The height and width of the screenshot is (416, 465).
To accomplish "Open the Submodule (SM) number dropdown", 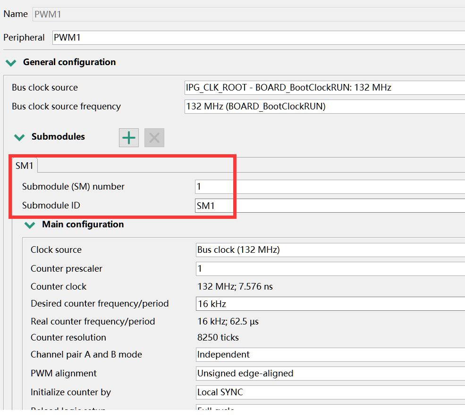I will [330, 187].
